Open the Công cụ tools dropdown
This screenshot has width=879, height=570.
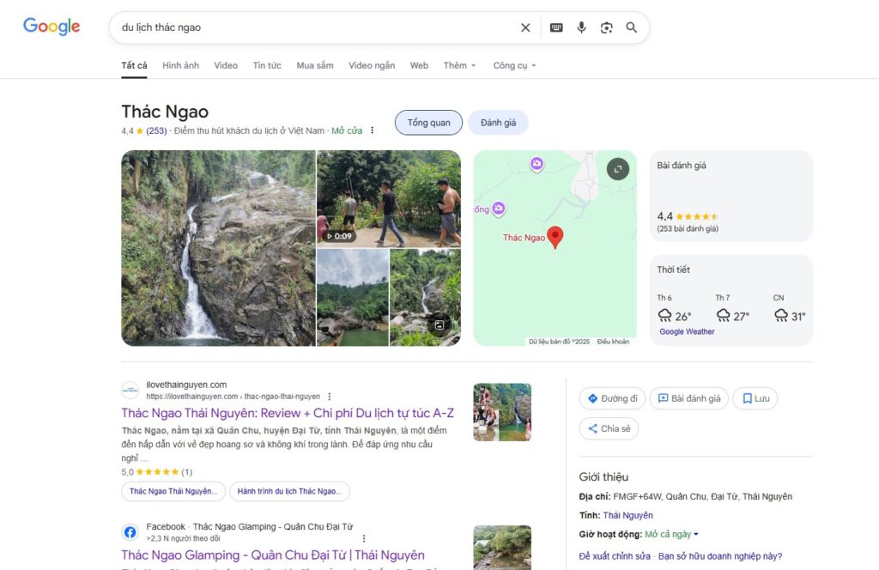[x=514, y=65]
